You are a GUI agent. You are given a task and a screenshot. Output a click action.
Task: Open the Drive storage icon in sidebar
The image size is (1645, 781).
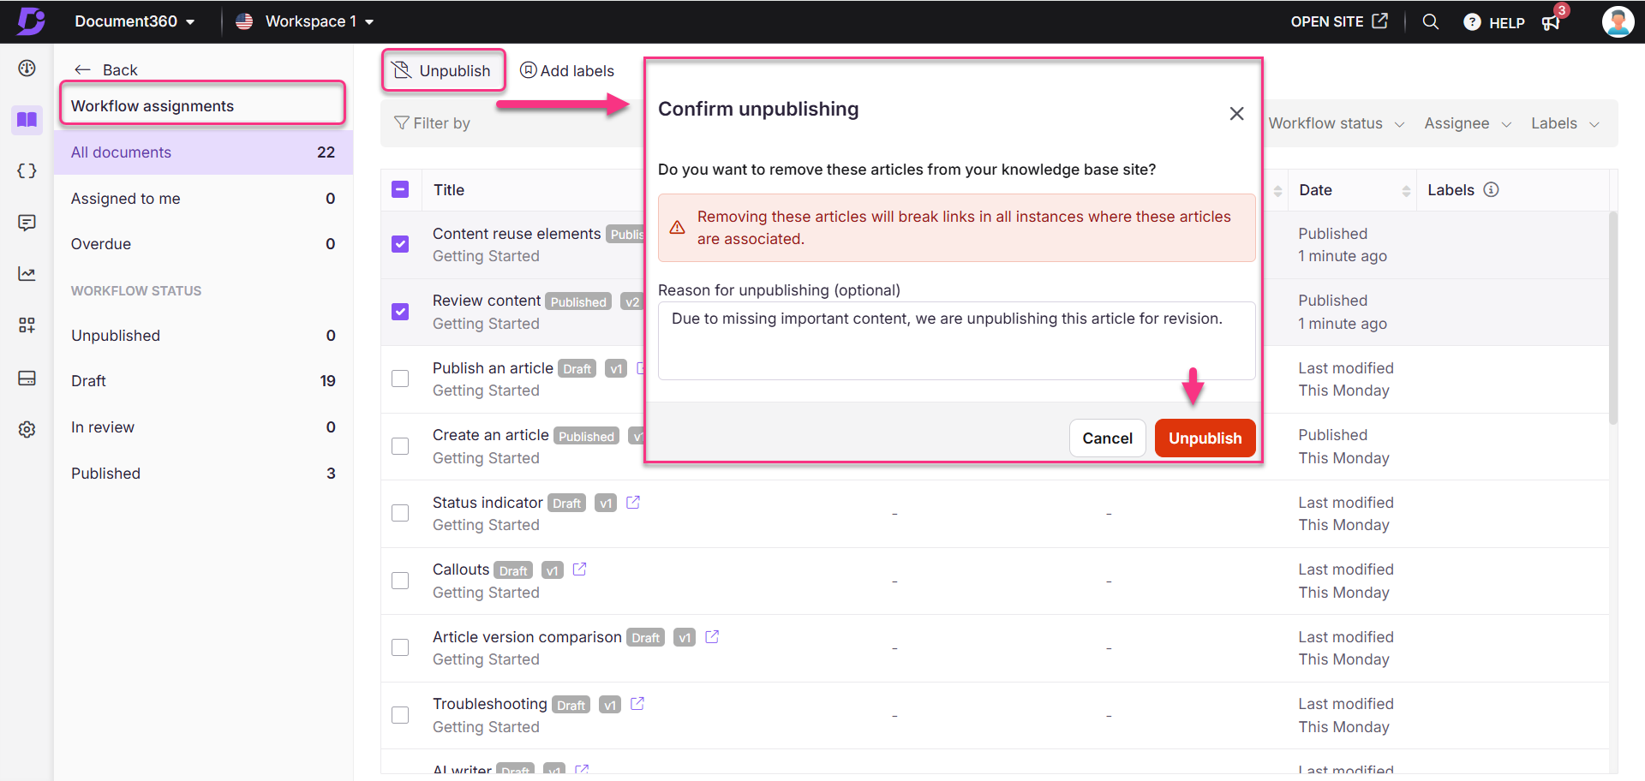tap(27, 378)
